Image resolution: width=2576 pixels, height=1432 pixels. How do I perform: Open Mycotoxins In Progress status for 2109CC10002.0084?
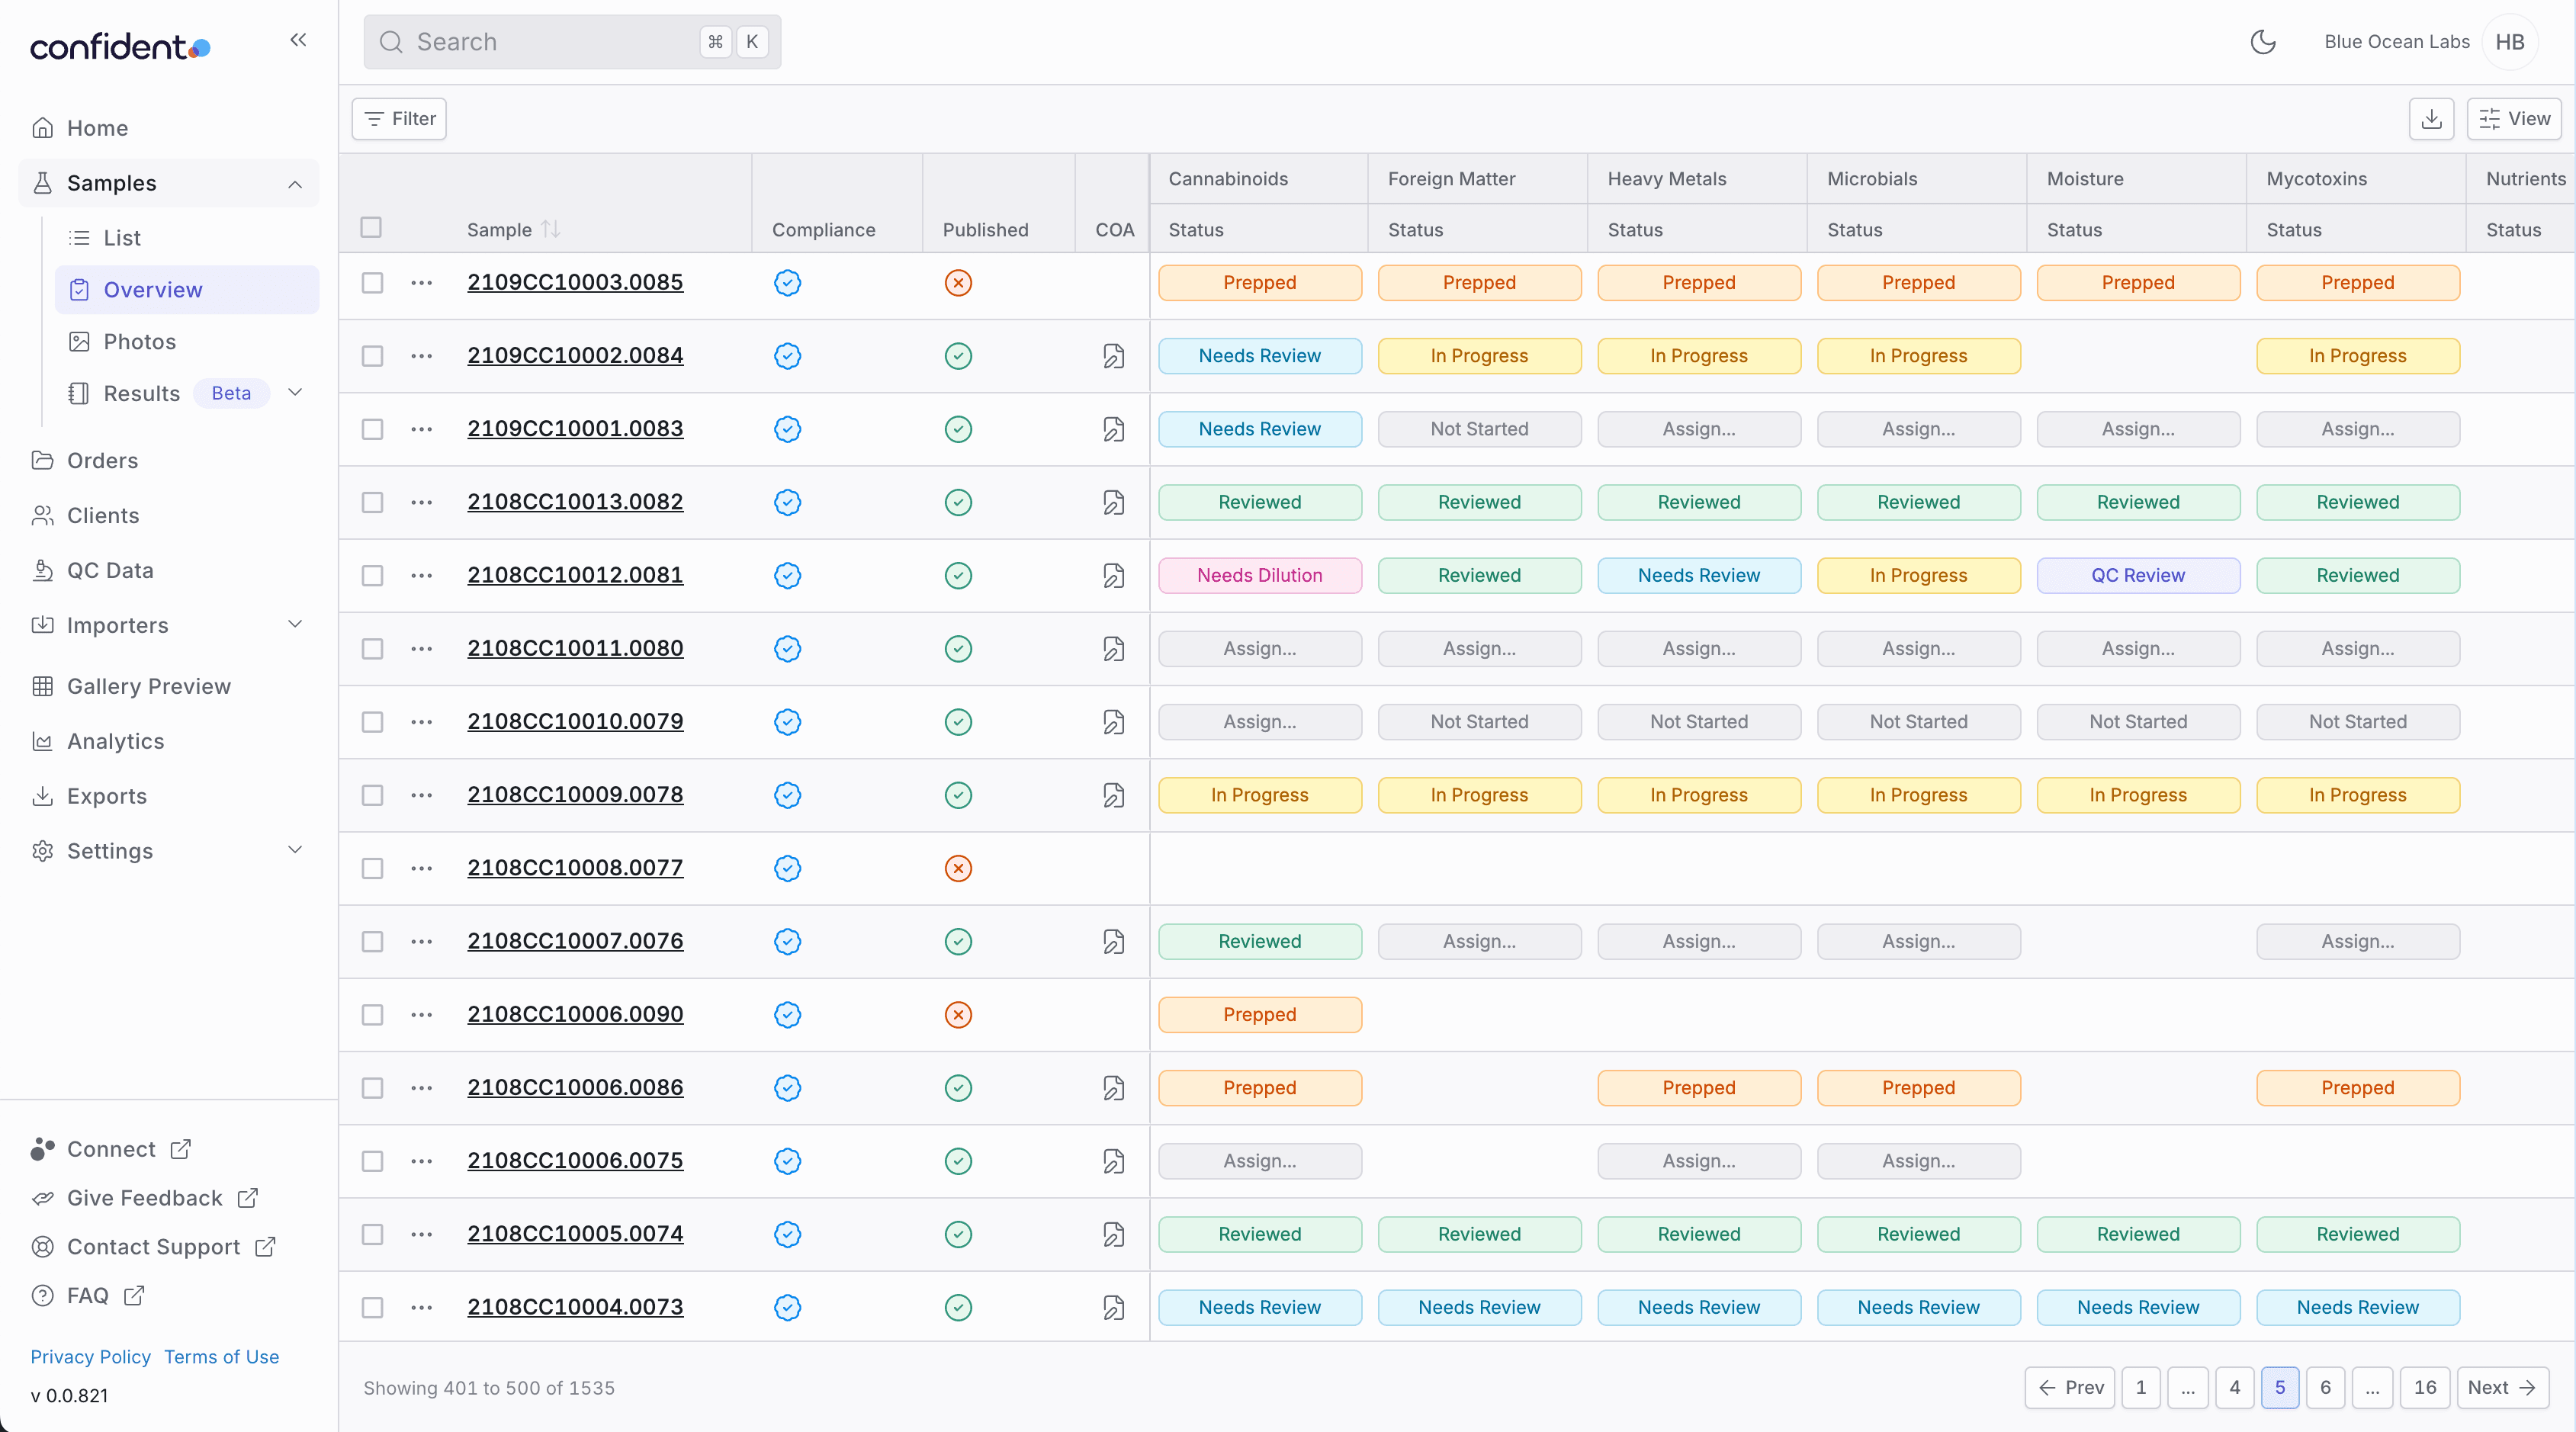point(2358,356)
